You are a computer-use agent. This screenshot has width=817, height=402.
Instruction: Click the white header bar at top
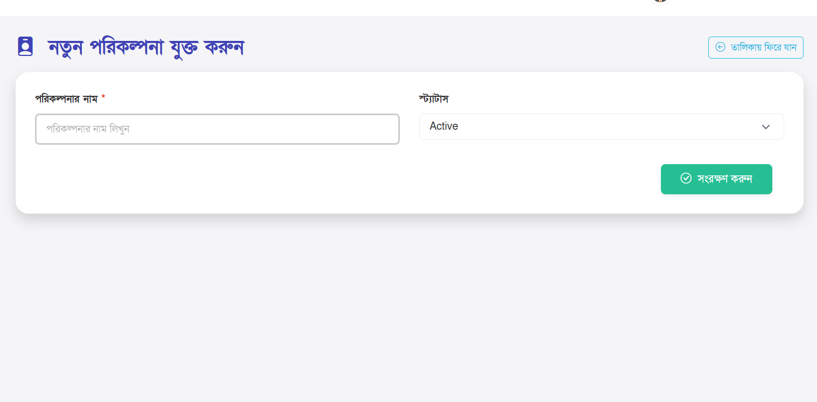pos(323,8)
